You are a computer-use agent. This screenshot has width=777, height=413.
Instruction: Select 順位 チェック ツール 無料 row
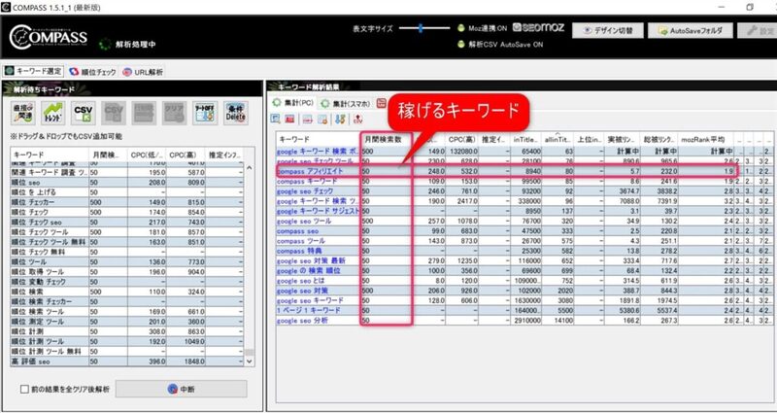pyautogui.click(x=127, y=242)
